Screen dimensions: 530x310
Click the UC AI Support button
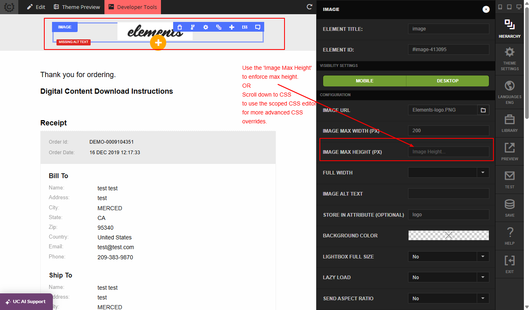pyautogui.click(x=26, y=301)
